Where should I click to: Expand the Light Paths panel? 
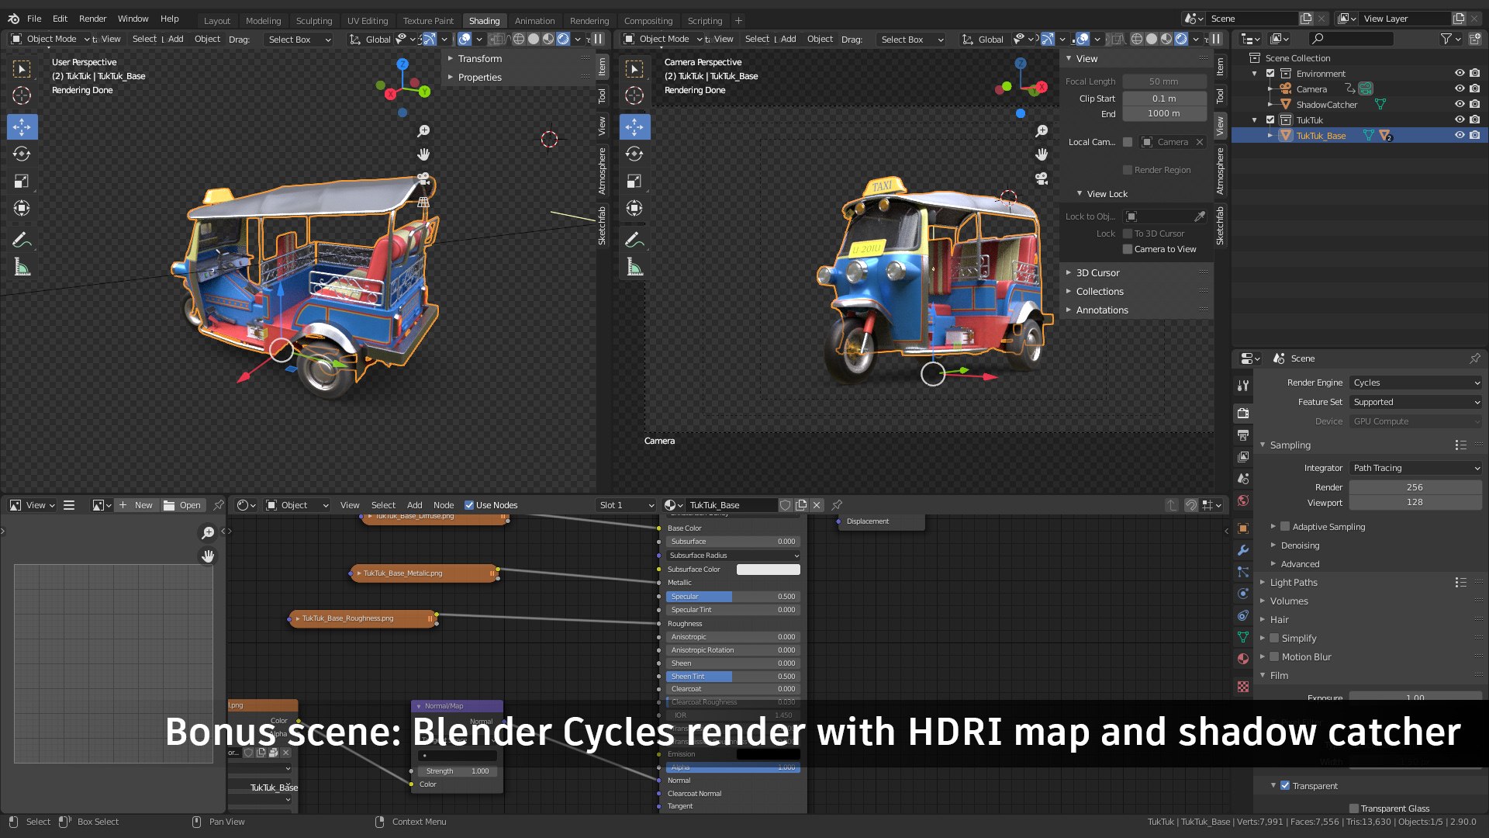pyautogui.click(x=1294, y=583)
